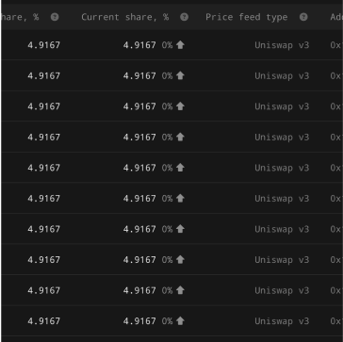Click up arrow icon in seventh row
Screen dimensions: 343x342
[180, 229]
